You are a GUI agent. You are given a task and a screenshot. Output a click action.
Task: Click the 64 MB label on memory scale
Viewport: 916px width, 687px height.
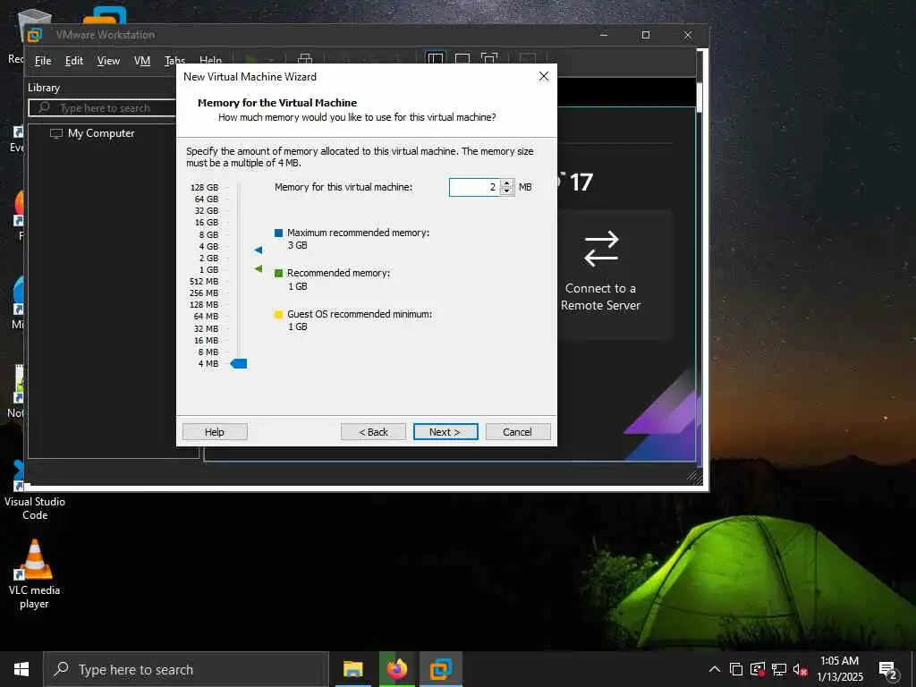click(x=206, y=317)
